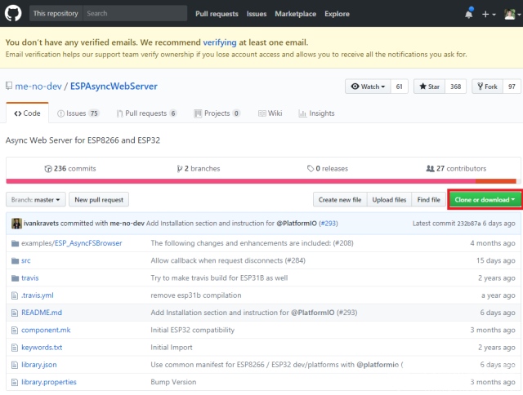This screenshot has width=523, height=395.
Task: Open the Watch dropdown button
Action: [368, 87]
